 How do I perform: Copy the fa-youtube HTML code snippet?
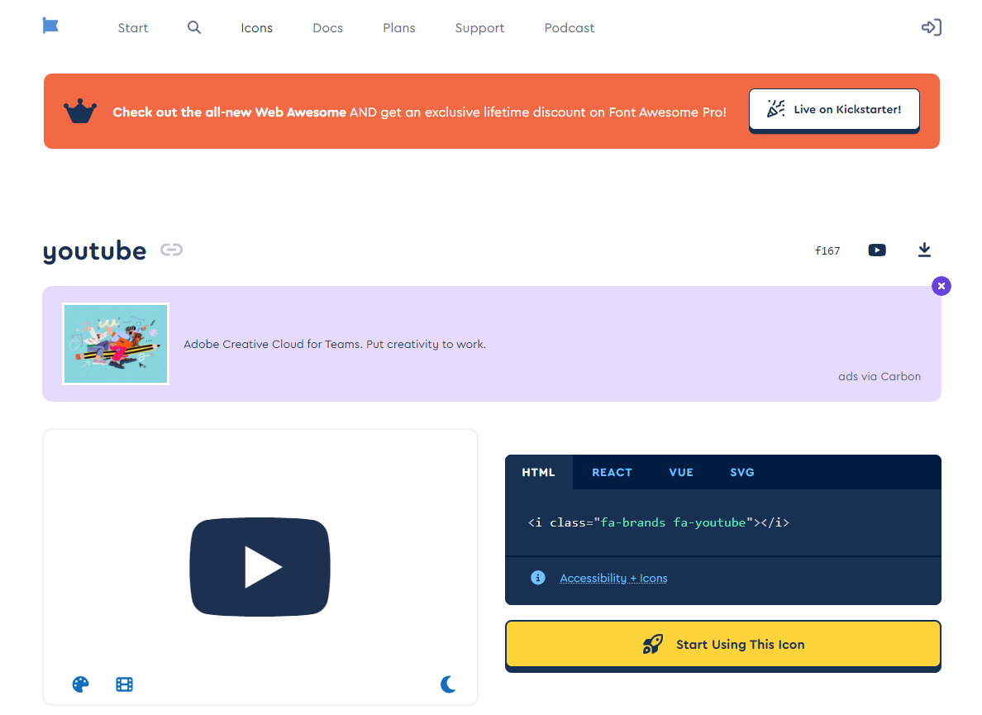(659, 522)
